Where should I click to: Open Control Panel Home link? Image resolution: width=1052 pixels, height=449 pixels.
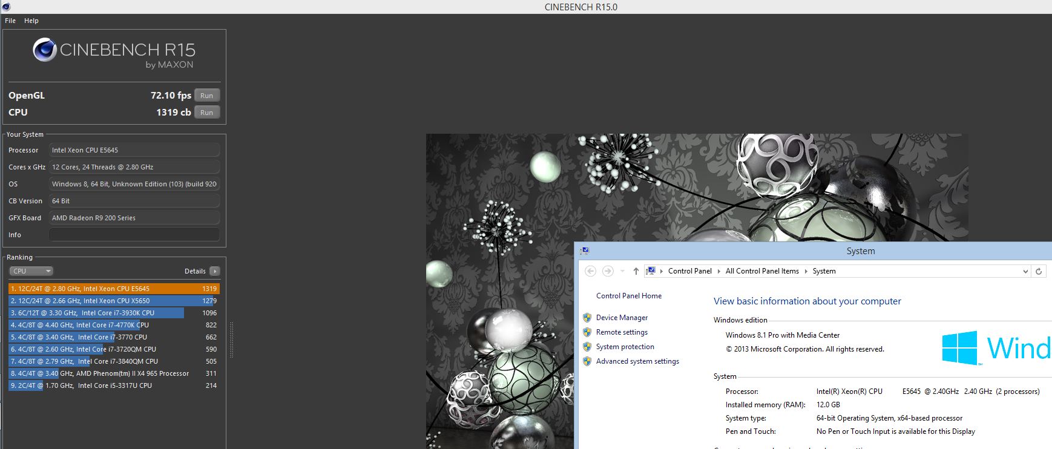coord(629,296)
